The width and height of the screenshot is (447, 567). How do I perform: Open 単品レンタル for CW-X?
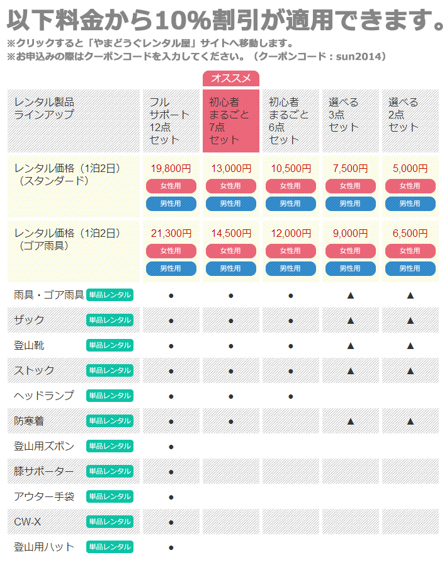110,522
